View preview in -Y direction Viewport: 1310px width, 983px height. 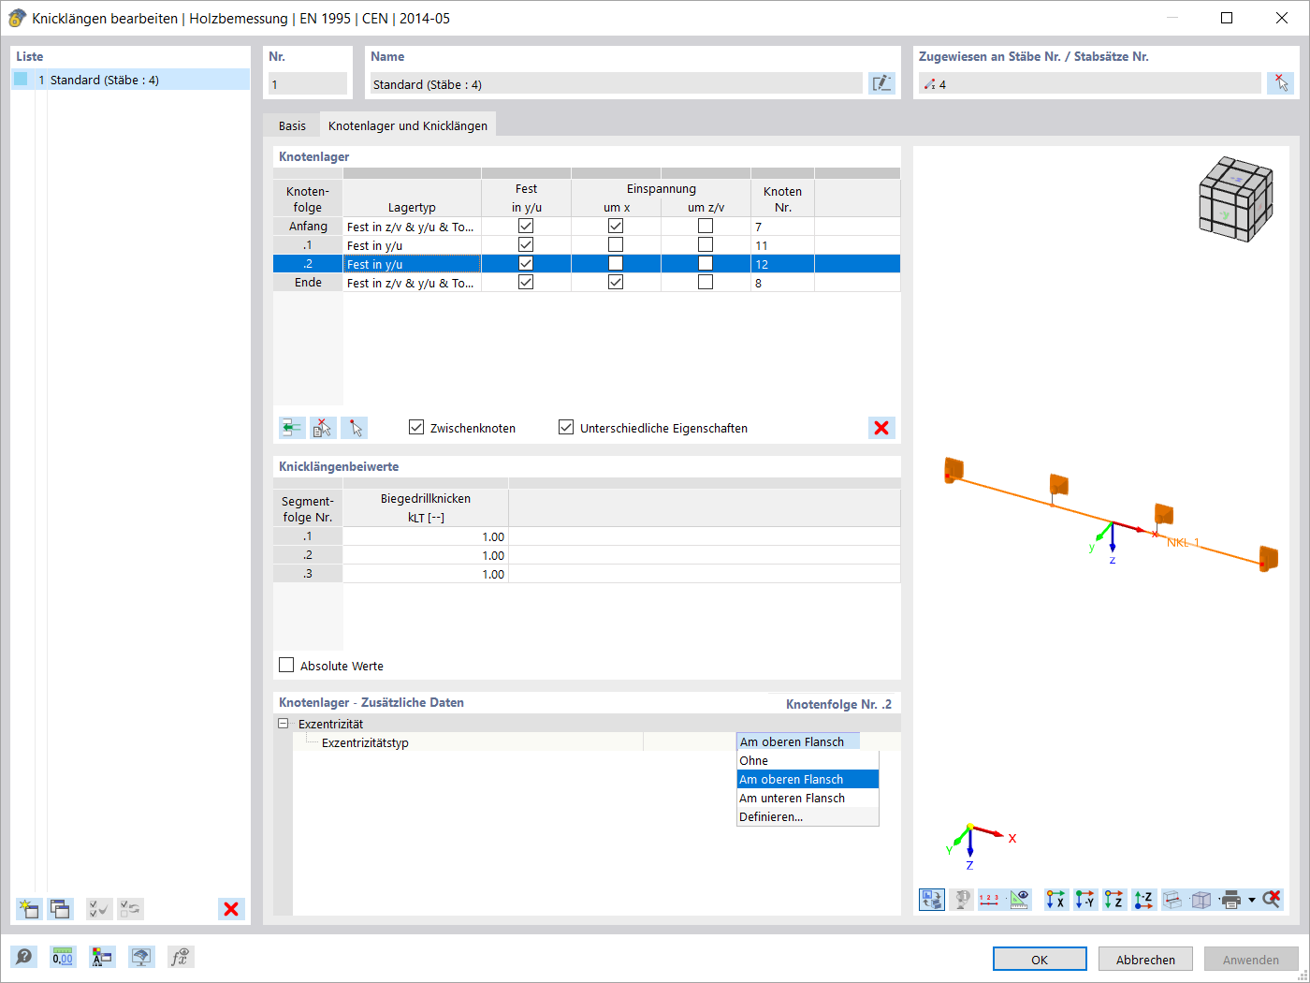click(1085, 900)
